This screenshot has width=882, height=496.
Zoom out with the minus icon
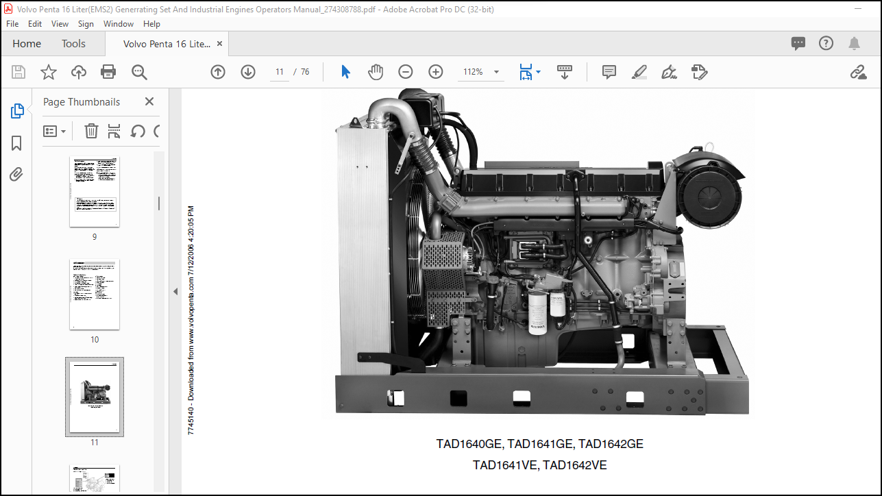[406, 72]
